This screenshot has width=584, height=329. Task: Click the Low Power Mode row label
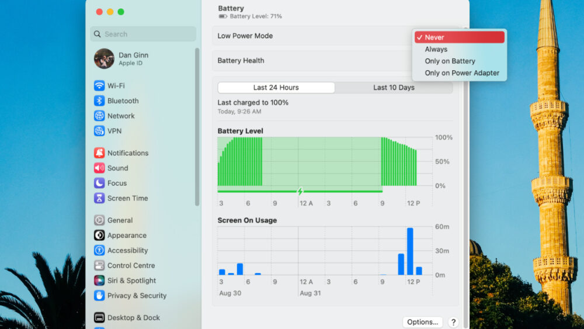pyautogui.click(x=245, y=36)
